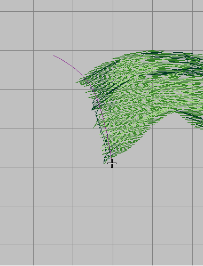Click the bottom-most pointed tip of the green stitching
The image size is (203, 266).
tap(104, 163)
